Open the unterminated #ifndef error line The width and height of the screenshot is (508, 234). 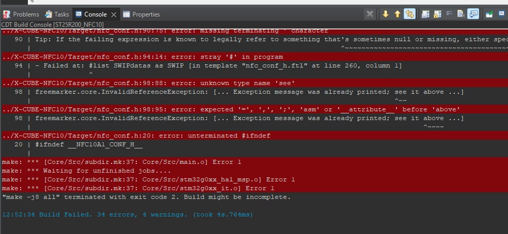(255, 136)
